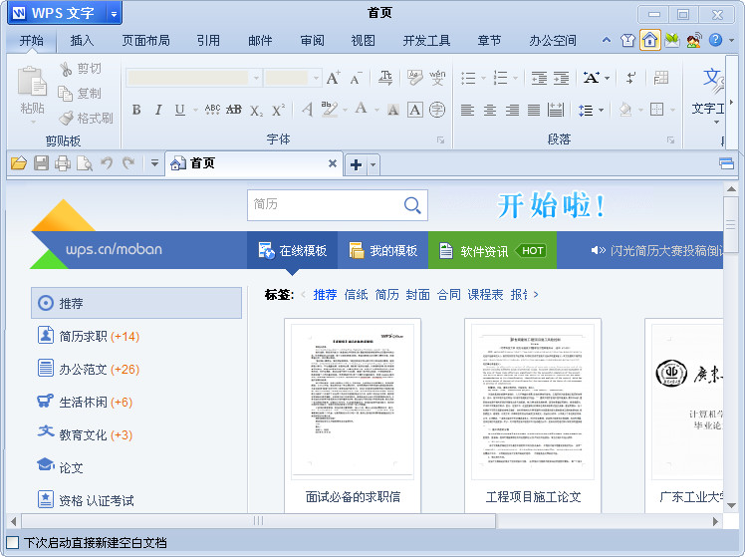Toggle Underline formatting
745x557 pixels.
point(179,110)
